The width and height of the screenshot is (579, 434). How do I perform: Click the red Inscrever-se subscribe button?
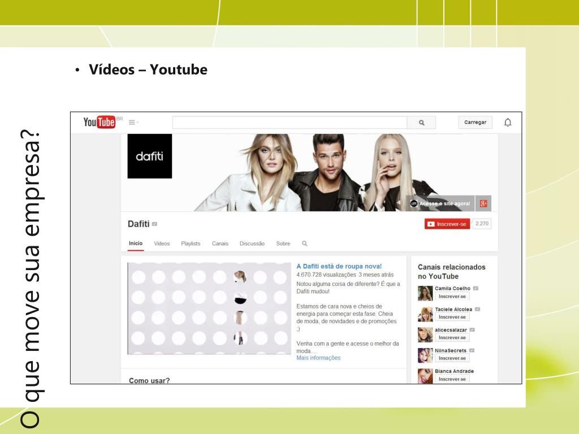[x=447, y=224]
